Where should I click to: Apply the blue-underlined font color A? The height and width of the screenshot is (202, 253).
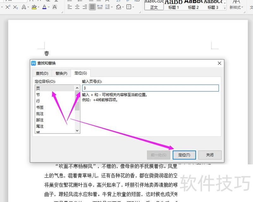(x=44, y=7)
